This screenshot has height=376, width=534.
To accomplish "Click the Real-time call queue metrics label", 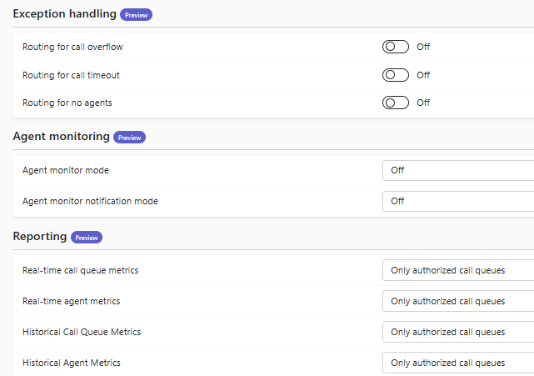I will tap(80, 270).
